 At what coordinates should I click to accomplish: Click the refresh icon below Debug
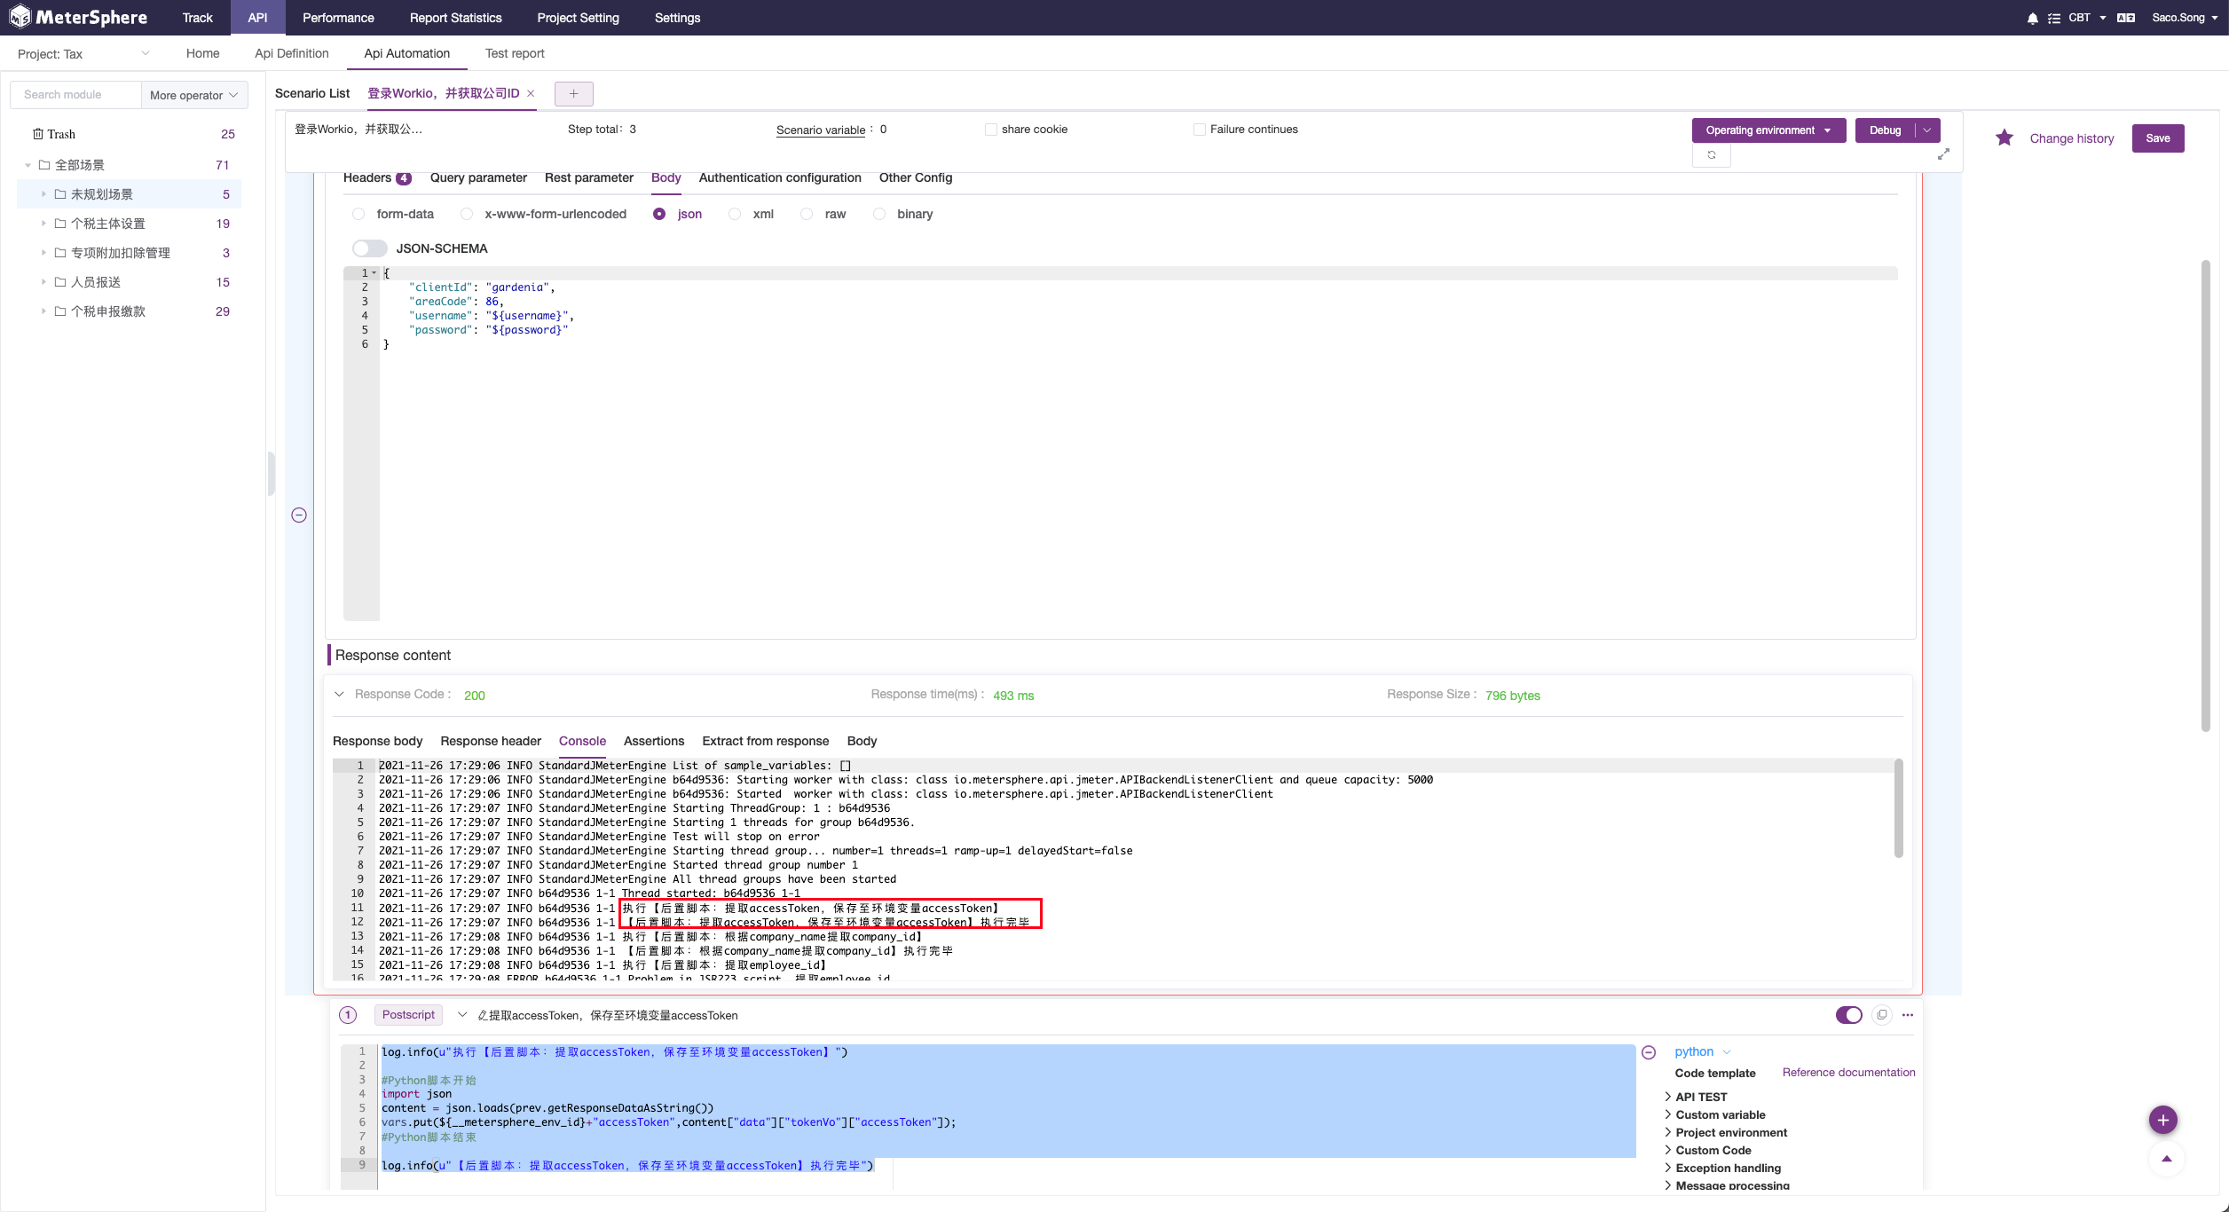pos(1712,155)
